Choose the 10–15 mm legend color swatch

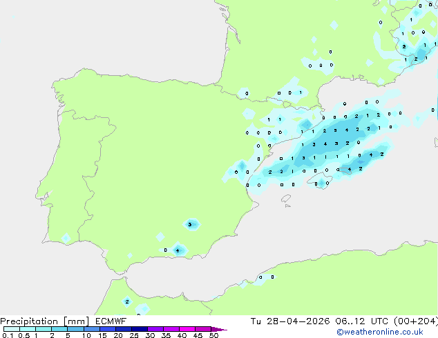point(92,329)
